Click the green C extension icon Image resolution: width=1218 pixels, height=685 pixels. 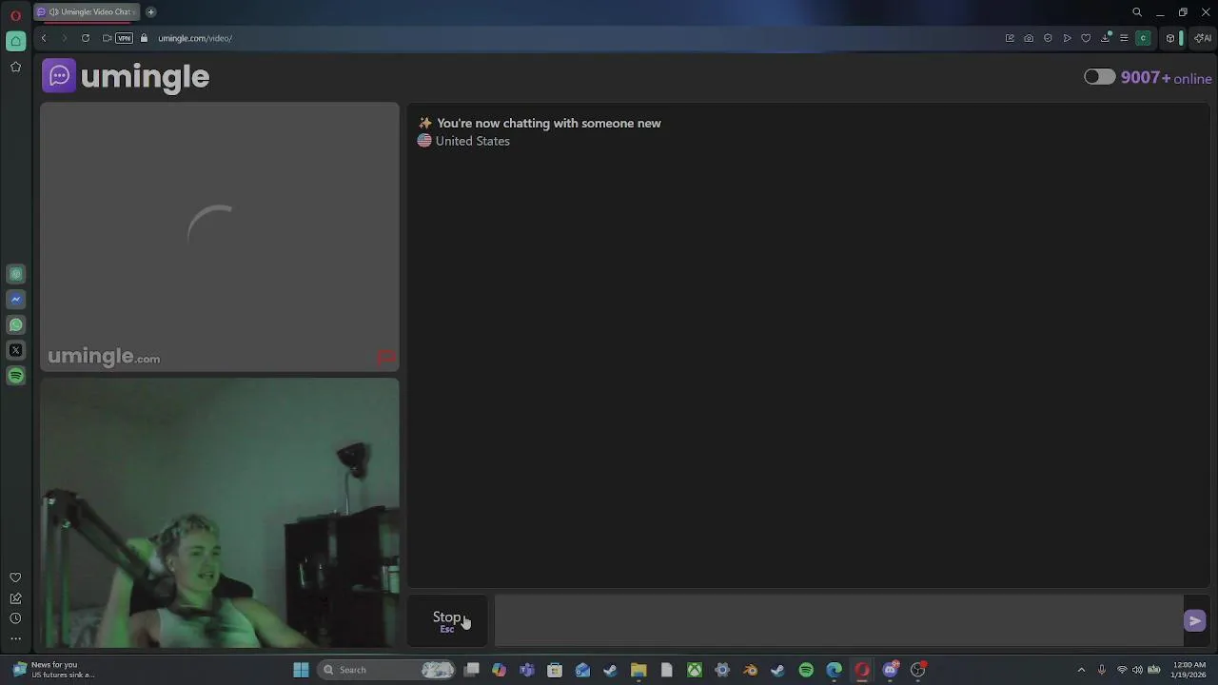(1144, 38)
